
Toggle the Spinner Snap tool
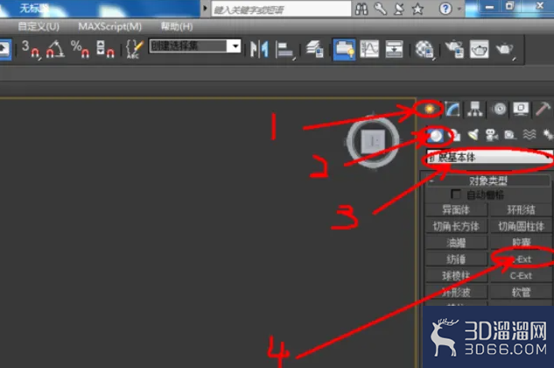(x=105, y=49)
